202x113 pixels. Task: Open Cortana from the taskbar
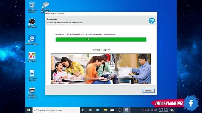(x=83, y=110)
